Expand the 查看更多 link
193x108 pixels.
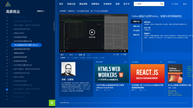pos(41,11)
